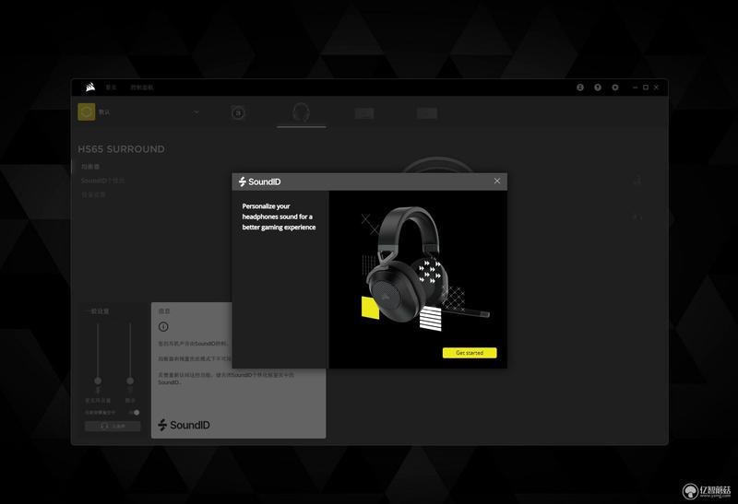Click the headphone icon below left slider
This screenshot has width=738, height=504.
pyautogui.click(x=98, y=391)
